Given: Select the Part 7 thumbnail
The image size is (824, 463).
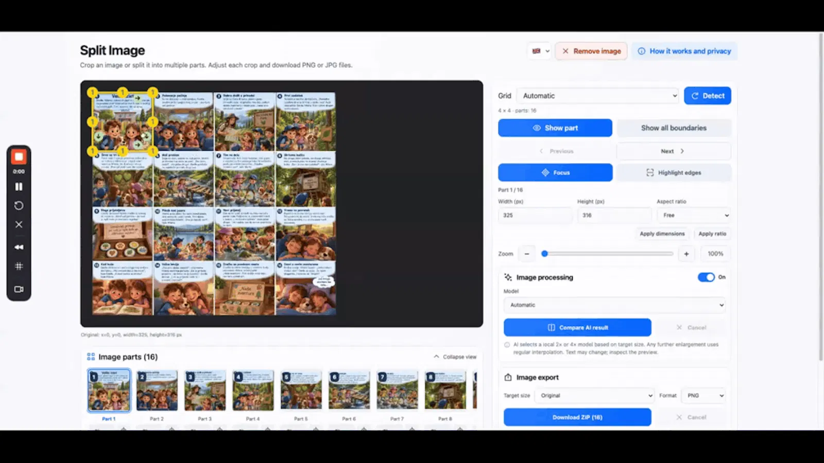Looking at the screenshot, I should tap(397, 390).
